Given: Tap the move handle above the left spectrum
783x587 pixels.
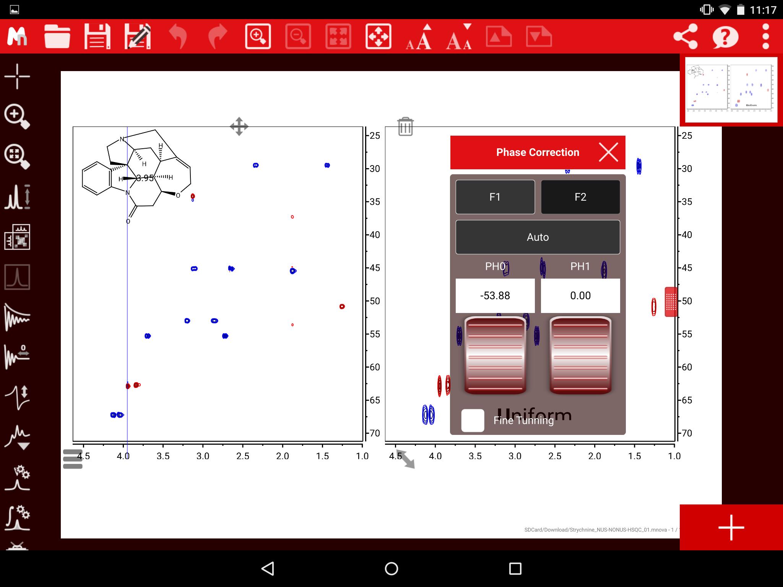Looking at the screenshot, I should [x=239, y=126].
